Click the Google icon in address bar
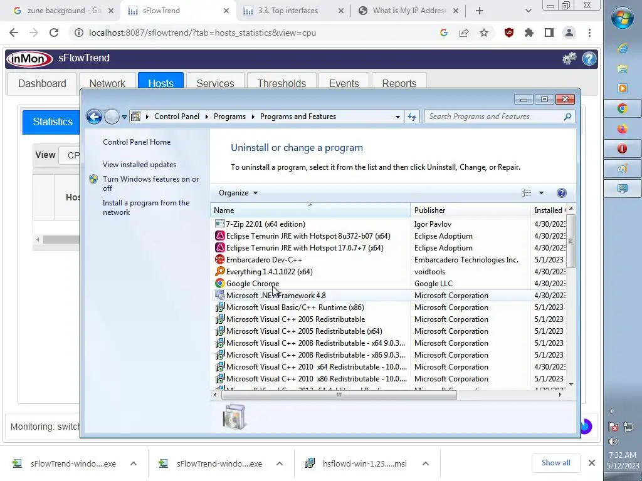Viewport: 642px width, 481px height. click(444, 33)
